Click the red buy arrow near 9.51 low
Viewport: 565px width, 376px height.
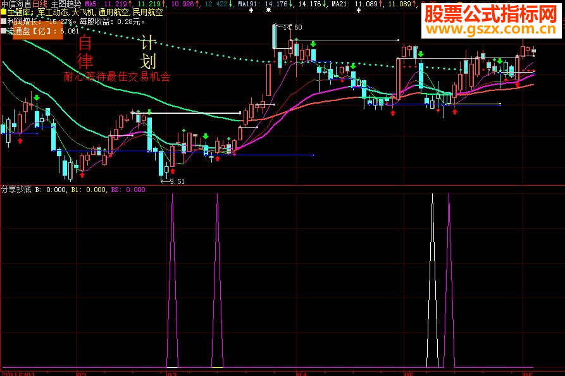pyautogui.click(x=172, y=171)
